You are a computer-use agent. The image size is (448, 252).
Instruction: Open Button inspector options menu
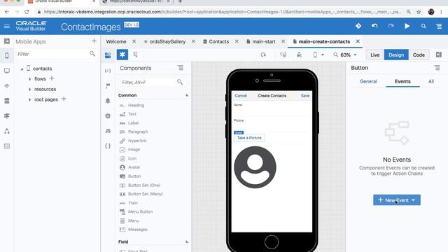(437, 68)
